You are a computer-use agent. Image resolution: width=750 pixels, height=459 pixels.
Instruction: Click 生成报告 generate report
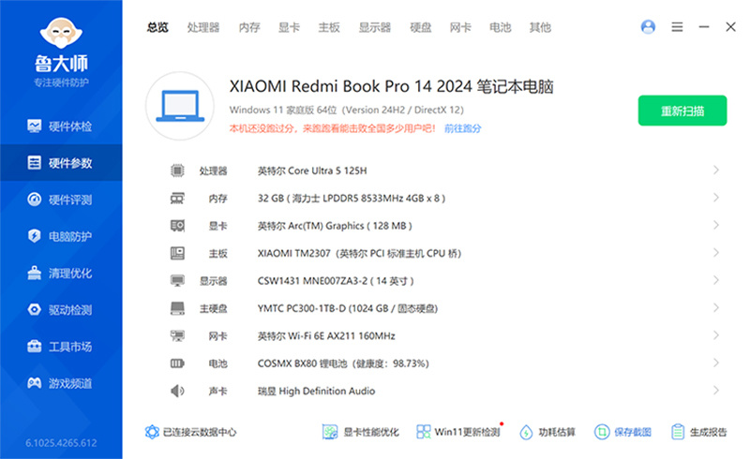(x=698, y=432)
